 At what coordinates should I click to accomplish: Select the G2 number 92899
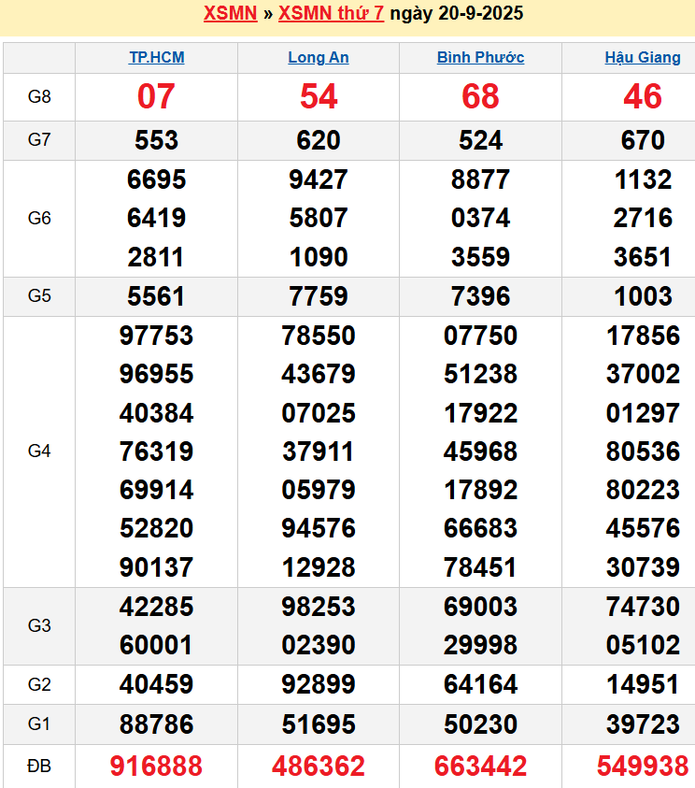pos(319,684)
